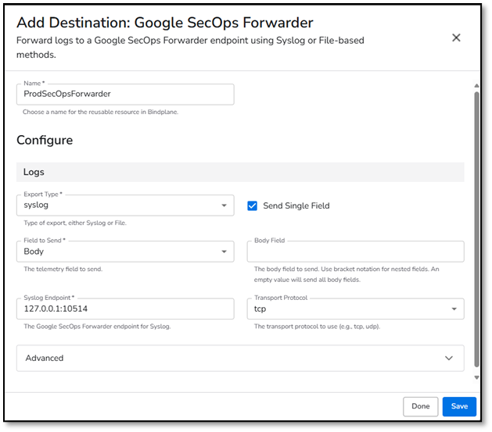The width and height of the screenshot is (492, 432).
Task: Click the vertical scrollbar thumb
Action: (476, 229)
